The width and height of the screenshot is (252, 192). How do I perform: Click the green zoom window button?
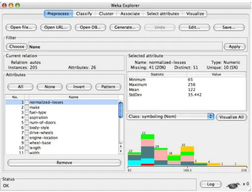click(x=17, y=5)
